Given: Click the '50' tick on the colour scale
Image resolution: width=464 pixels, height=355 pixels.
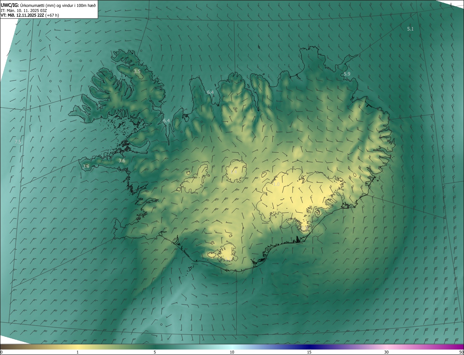Looking at the screenshot, I should point(461,352).
